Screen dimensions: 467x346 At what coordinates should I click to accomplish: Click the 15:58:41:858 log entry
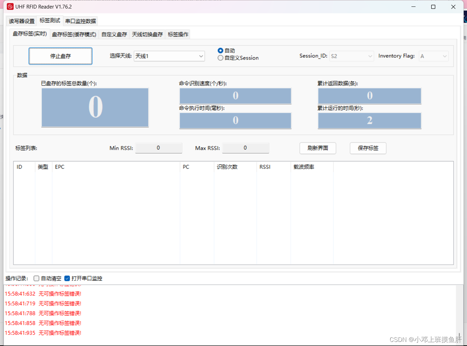tap(43, 323)
